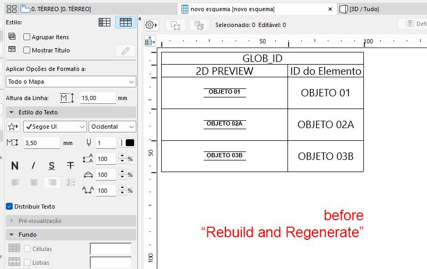427x269 pixels.
Task: Click the OBJETO 03B ID cell
Action: [326, 156]
